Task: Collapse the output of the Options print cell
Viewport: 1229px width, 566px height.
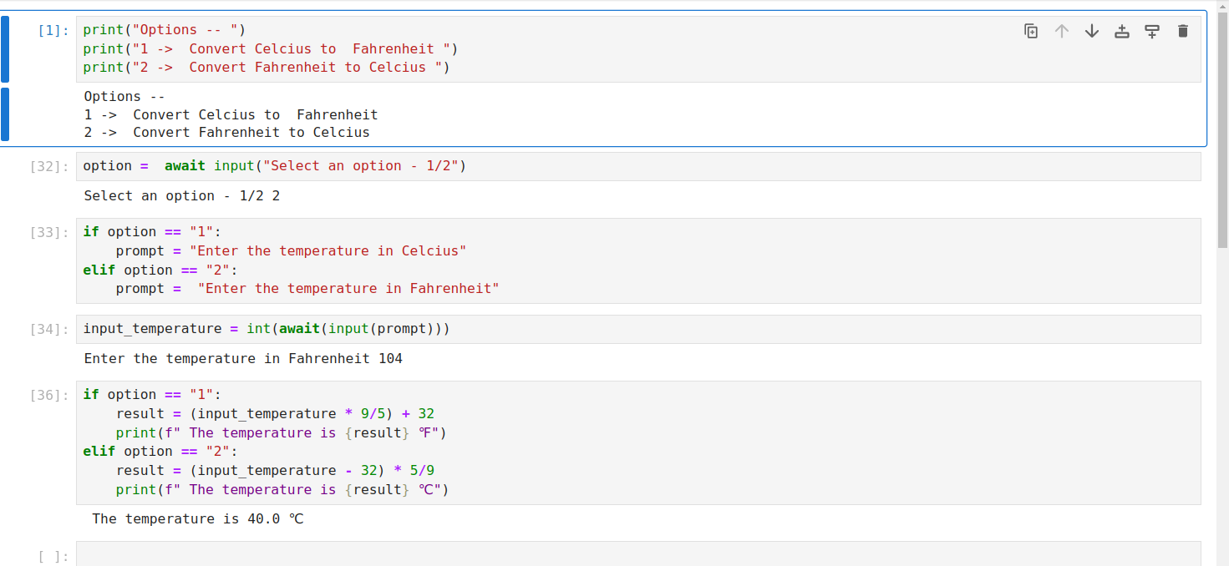Action: [x=7, y=114]
